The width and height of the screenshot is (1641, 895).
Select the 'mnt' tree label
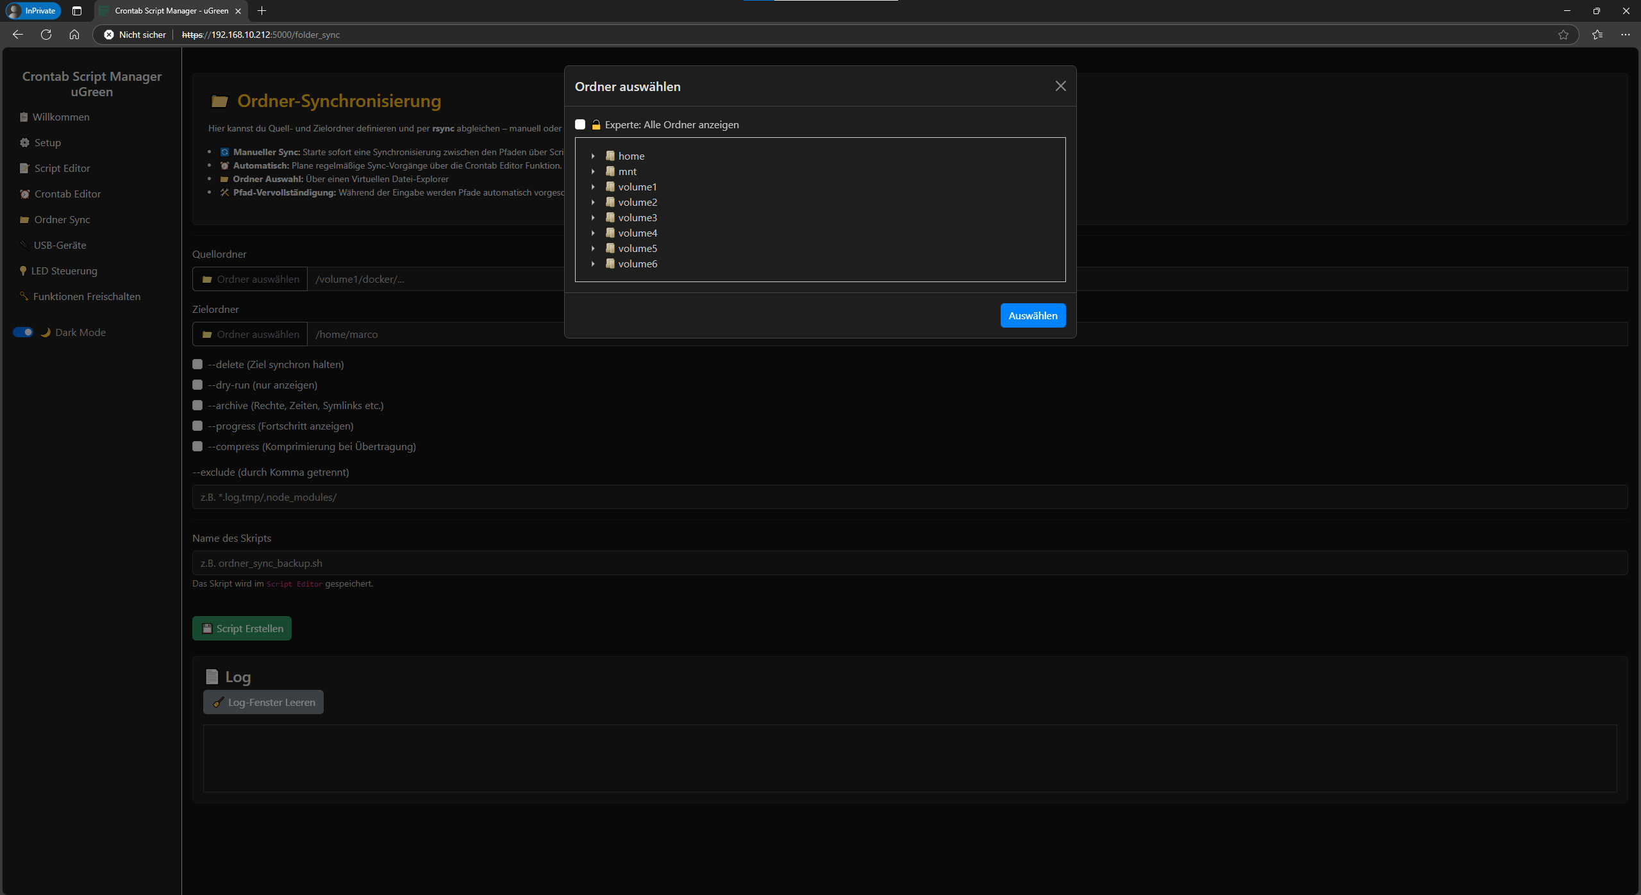click(628, 171)
